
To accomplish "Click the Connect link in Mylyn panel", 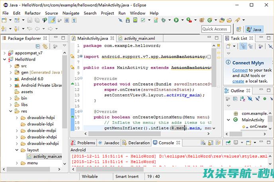I will pos(240,70).
